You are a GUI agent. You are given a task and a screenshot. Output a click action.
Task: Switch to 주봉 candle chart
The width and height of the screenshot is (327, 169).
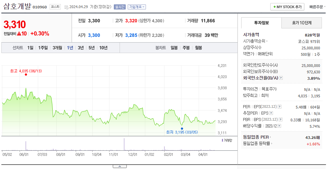(x=186, y=48)
